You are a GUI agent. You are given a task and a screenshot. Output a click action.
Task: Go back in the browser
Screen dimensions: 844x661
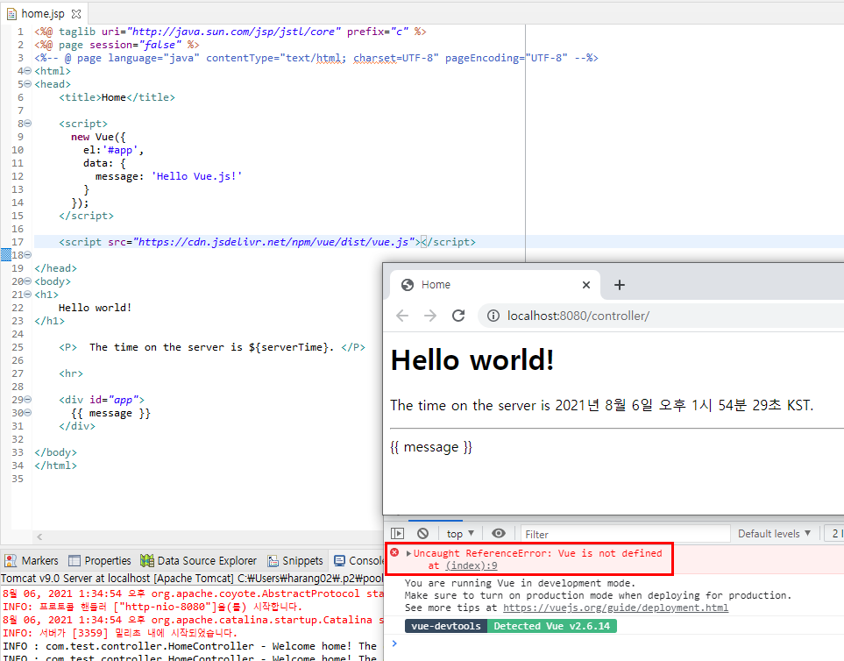tap(402, 316)
